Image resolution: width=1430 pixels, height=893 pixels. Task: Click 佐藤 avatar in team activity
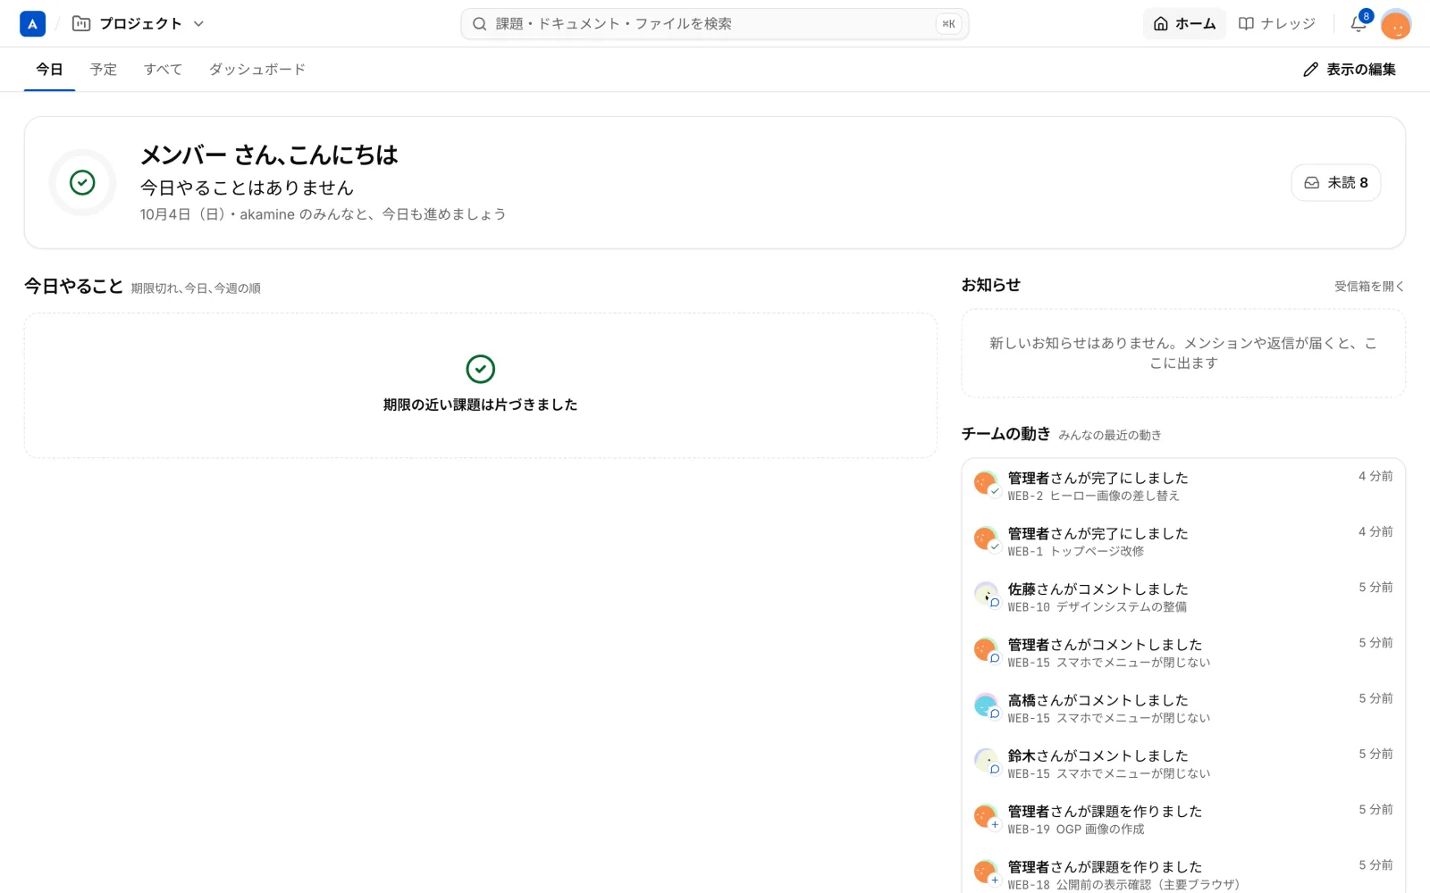pos(986,594)
